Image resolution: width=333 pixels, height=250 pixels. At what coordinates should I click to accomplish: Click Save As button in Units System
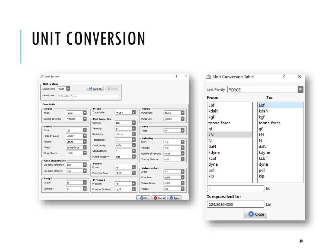[x=95, y=89]
